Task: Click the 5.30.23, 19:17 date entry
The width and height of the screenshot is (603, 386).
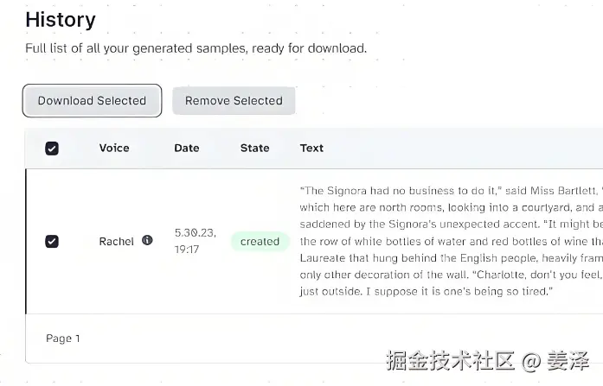Action: pyautogui.click(x=195, y=241)
